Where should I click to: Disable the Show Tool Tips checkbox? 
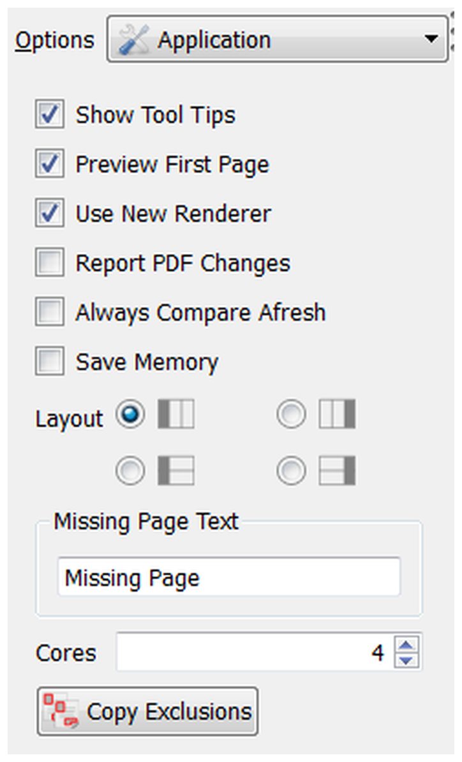[x=49, y=115]
